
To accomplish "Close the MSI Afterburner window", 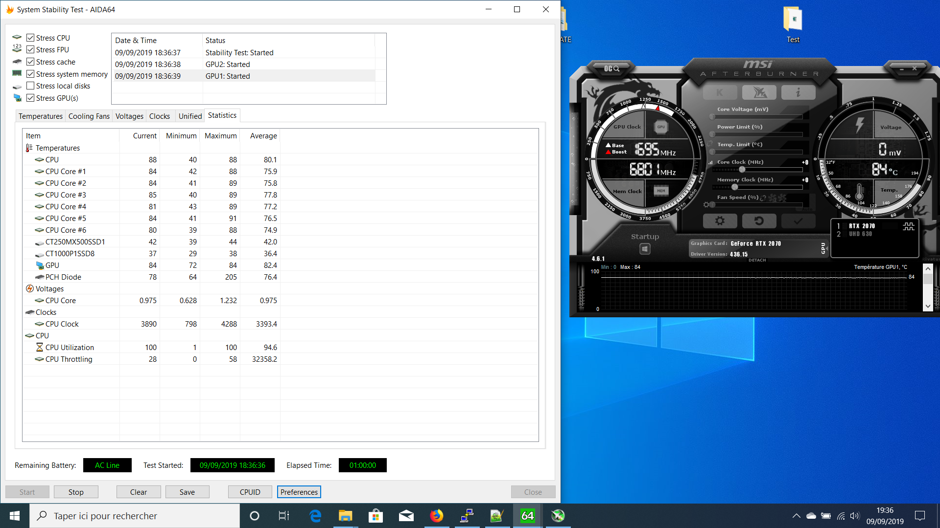I will coord(915,69).
